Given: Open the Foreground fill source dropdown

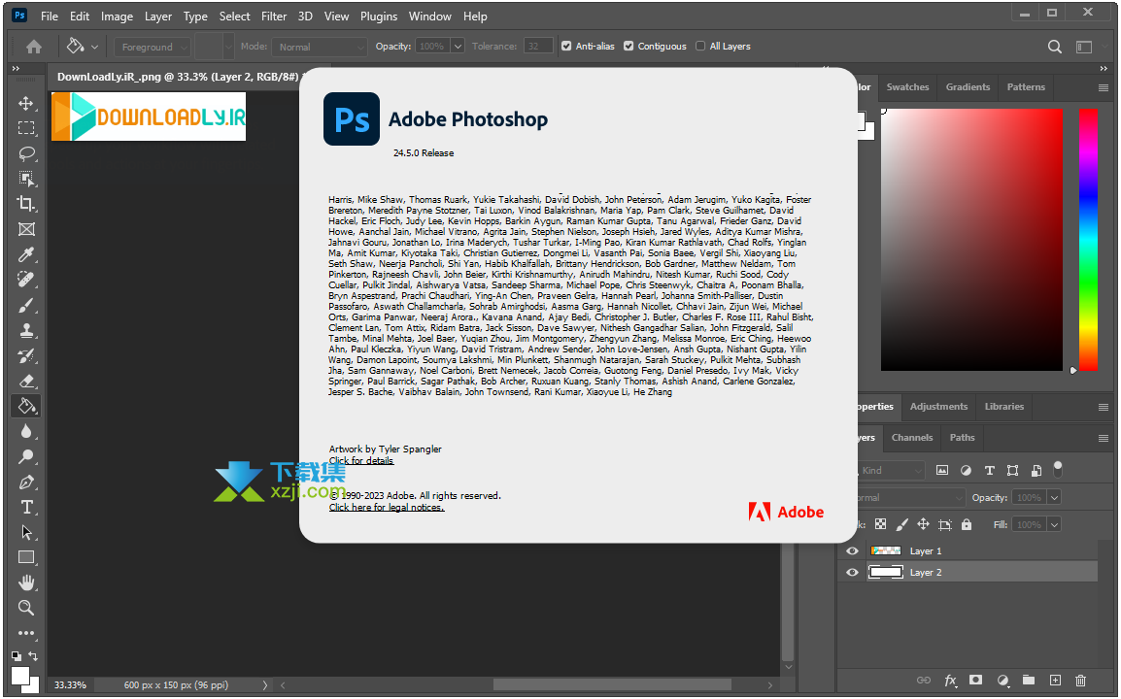Looking at the screenshot, I should tap(153, 48).
